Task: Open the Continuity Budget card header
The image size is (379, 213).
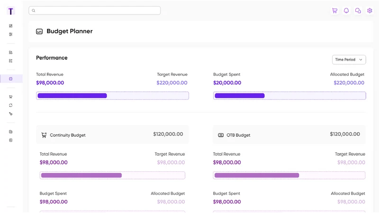Action: pos(112,134)
